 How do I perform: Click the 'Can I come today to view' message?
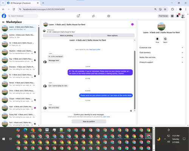[58, 86]
